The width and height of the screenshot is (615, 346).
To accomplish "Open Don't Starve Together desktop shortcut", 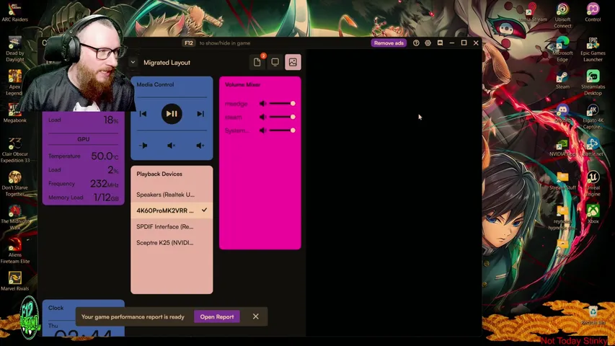I will click(15, 184).
